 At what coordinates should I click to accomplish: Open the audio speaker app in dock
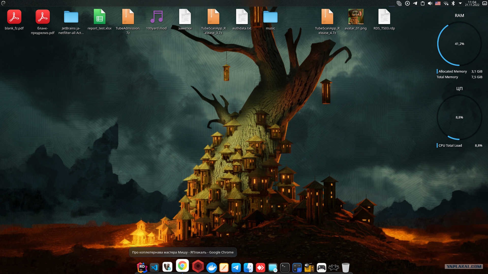coord(309,267)
